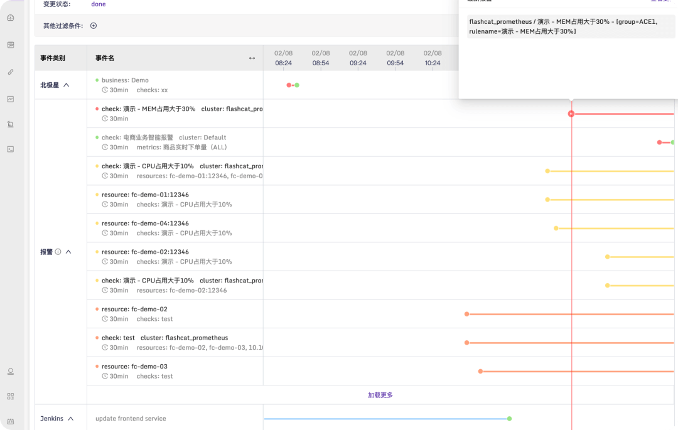Click the 事件名 column header
This screenshot has height=430, width=678.
(105, 58)
